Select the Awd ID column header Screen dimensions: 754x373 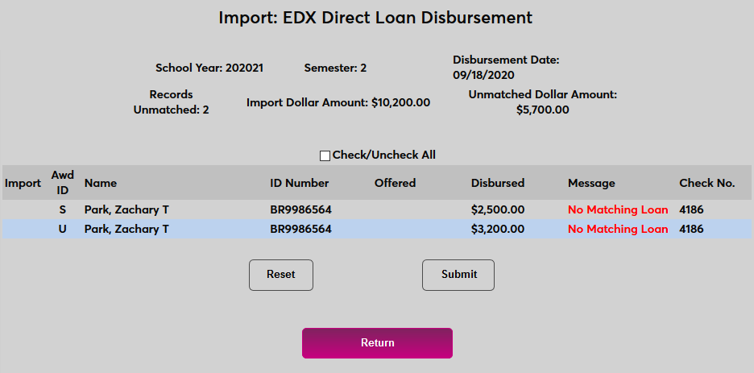click(x=62, y=183)
